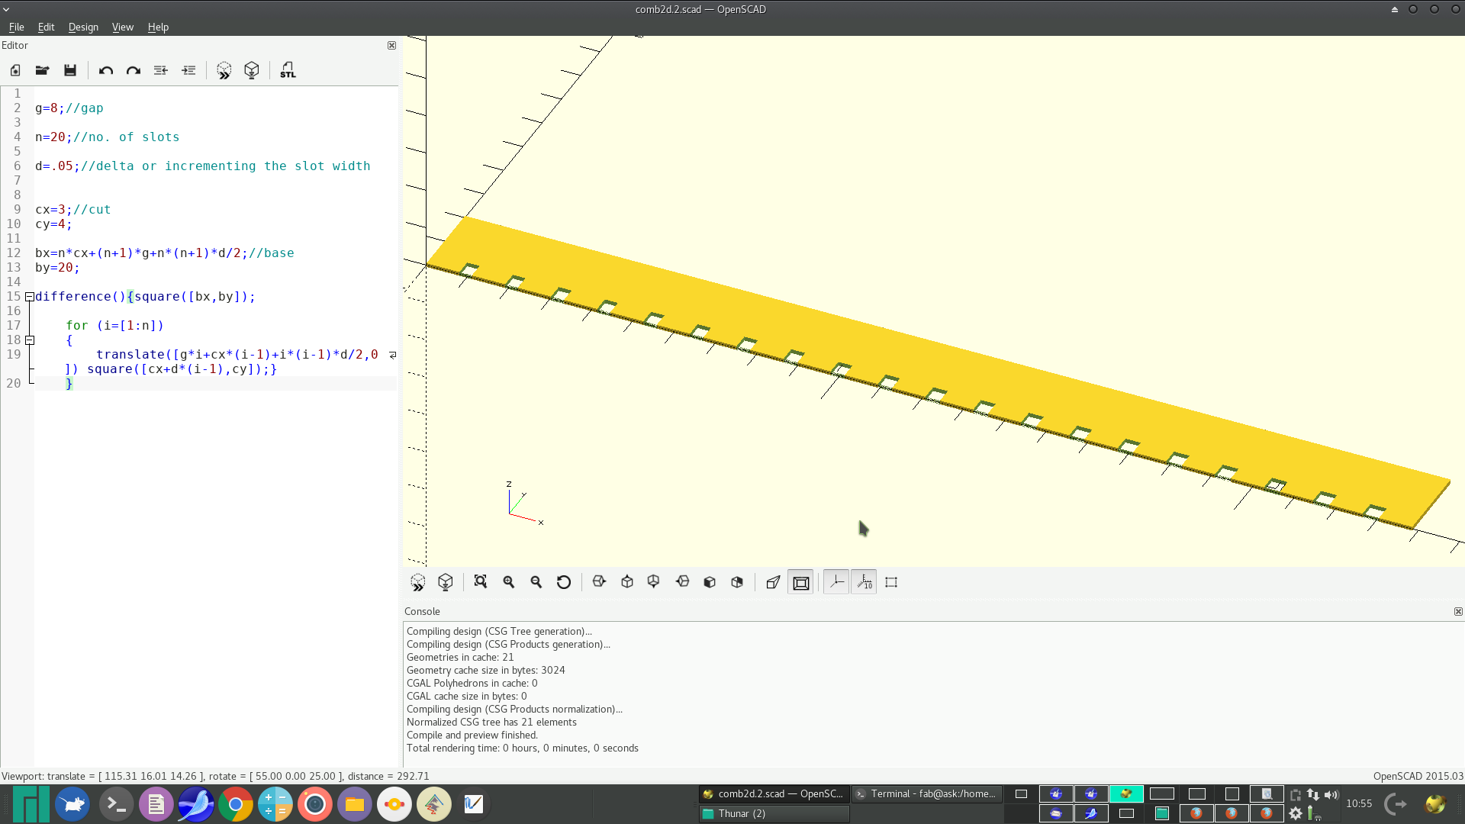The height and width of the screenshot is (824, 1465).
Task: Click the Render cube icon in viewport toolbar
Action: click(x=446, y=582)
